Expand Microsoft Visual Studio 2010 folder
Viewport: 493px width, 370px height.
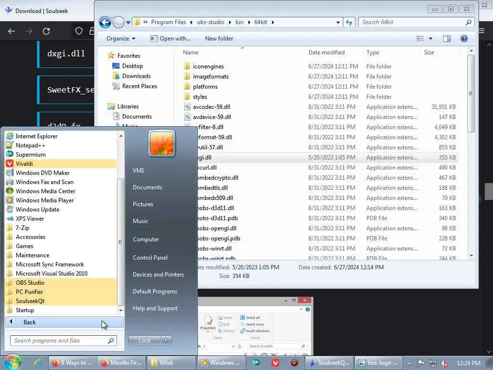[61, 274]
